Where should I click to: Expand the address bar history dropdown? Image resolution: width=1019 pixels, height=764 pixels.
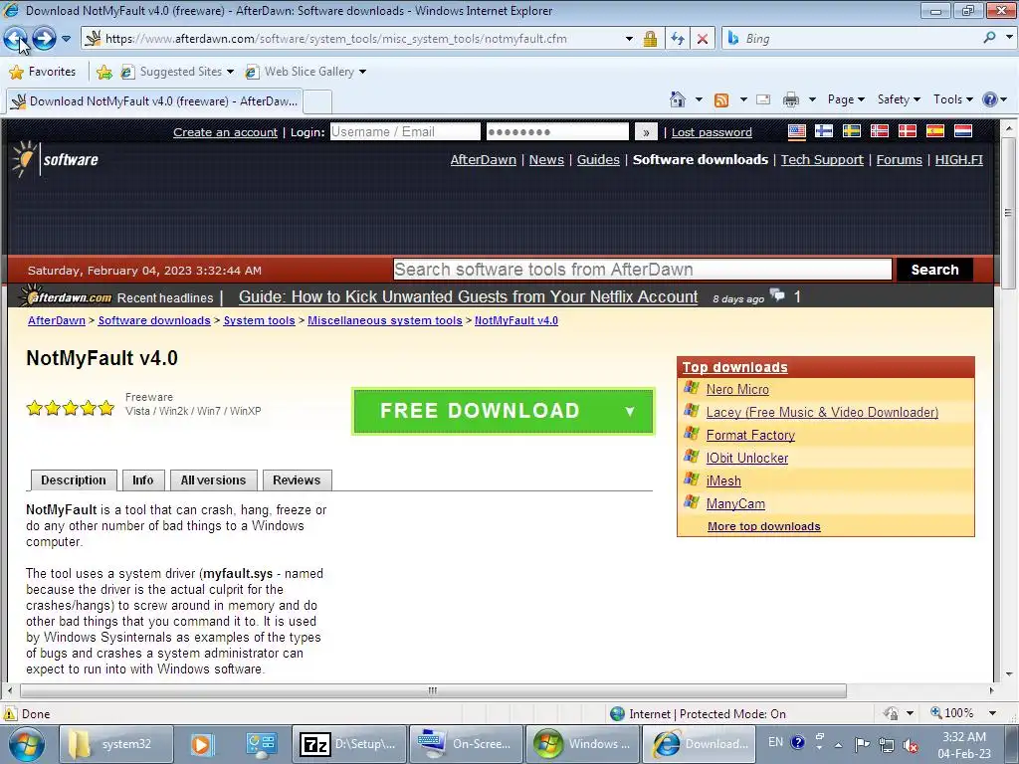tap(629, 39)
